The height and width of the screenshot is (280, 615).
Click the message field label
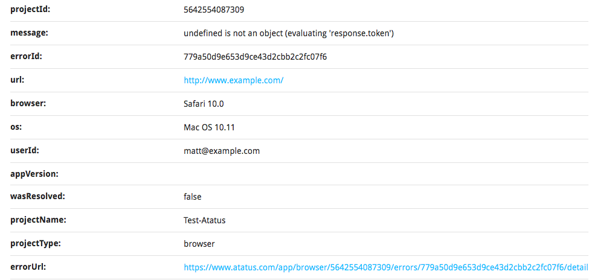click(x=29, y=33)
